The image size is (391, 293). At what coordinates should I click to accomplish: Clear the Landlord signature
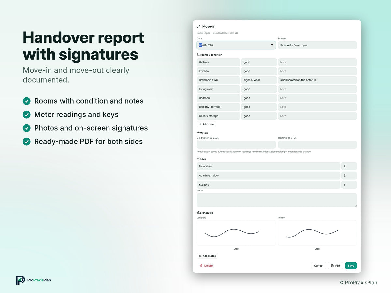tap(236, 249)
